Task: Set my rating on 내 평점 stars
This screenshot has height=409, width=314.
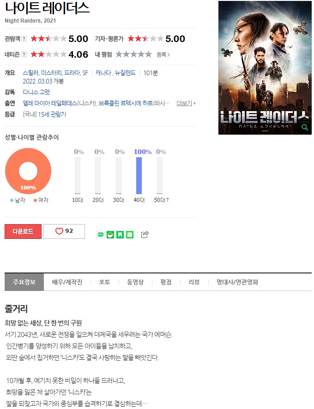Action: [133, 54]
